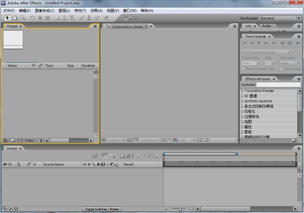Expand the 风格化 effects category

[x=242, y=111]
